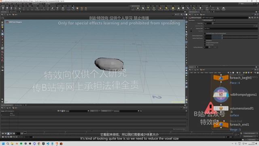Select the Spiral shelf tool
259x146 pixels.
coord(82,9)
